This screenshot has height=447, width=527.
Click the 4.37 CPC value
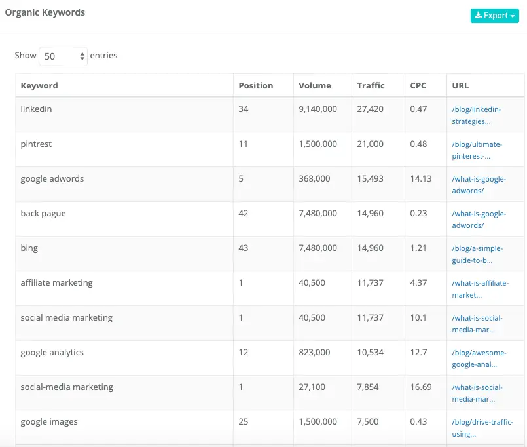pos(418,282)
